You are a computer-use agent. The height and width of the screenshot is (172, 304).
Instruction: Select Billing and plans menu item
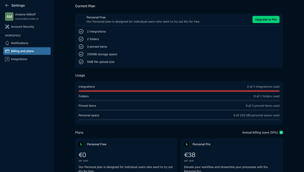(27, 51)
